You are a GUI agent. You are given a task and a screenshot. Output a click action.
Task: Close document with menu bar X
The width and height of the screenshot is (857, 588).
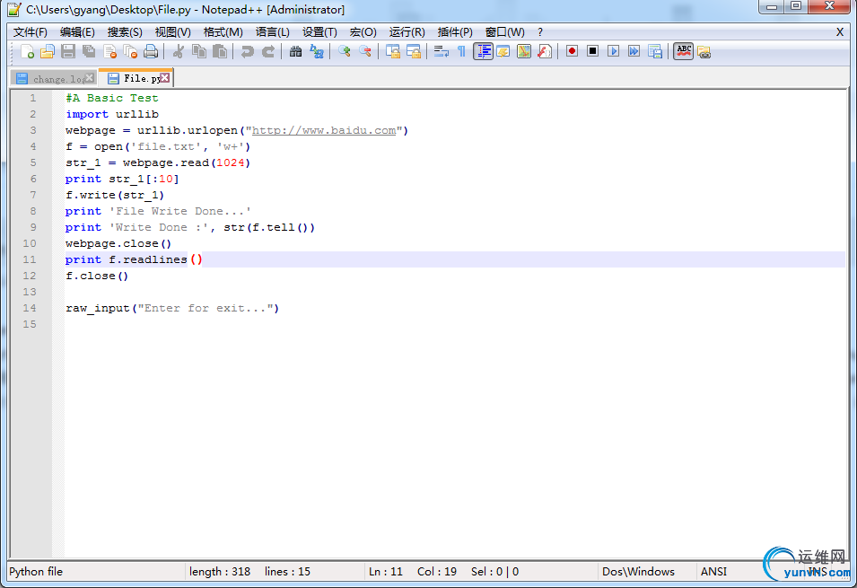(840, 32)
